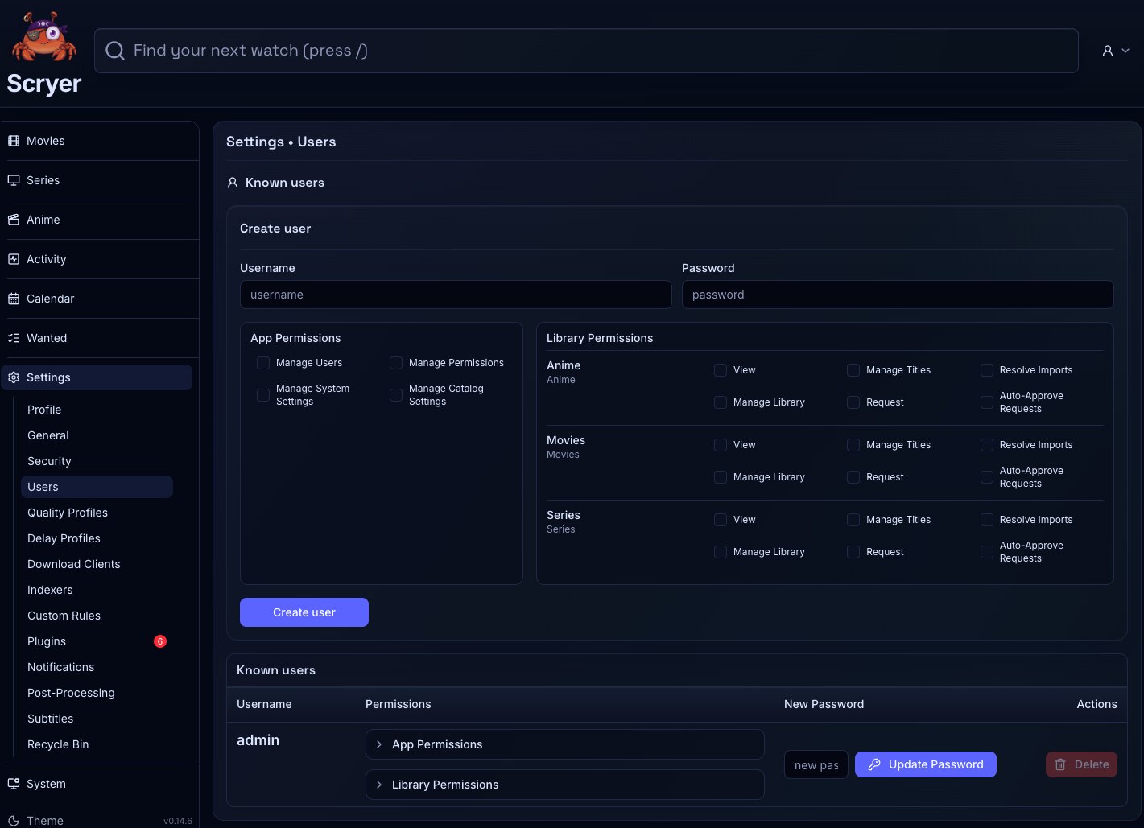The width and height of the screenshot is (1144, 828).
Task: Check Manage System Settings
Action: tap(263, 395)
